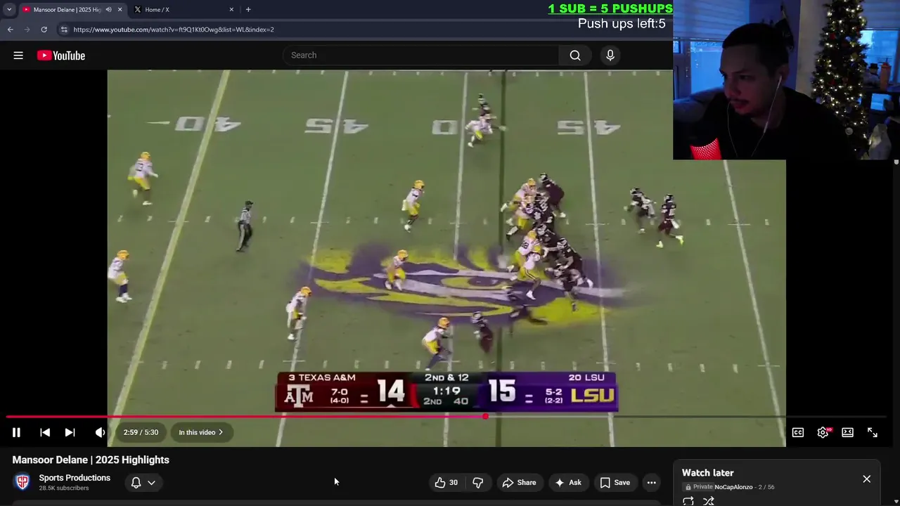Click the search magnifier button
The image size is (900, 506).
click(x=575, y=56)
